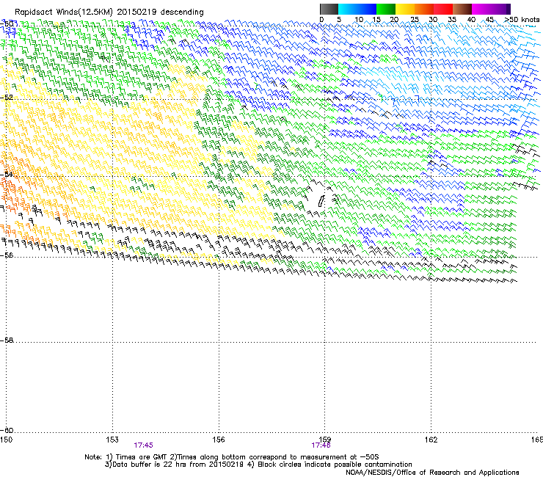This screenshot has height=477, width=543.
Task: Click the chart title 'Rapidscat Winds(12.5KM)'
Action: tap(64, 12)
